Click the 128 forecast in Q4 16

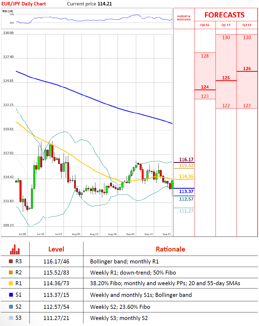(x=205, y=56)
